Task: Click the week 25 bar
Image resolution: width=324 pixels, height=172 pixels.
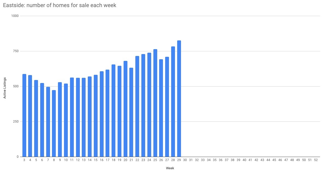Action: (x=155, y=103)
